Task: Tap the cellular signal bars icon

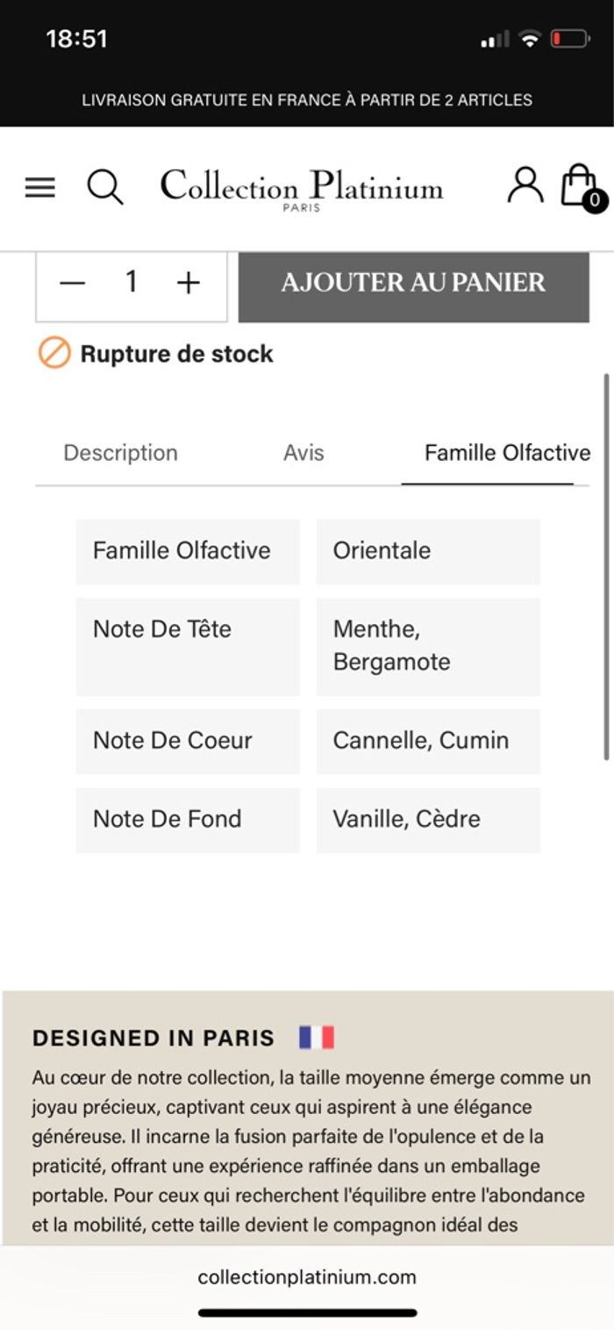Action: click(495, 40)
